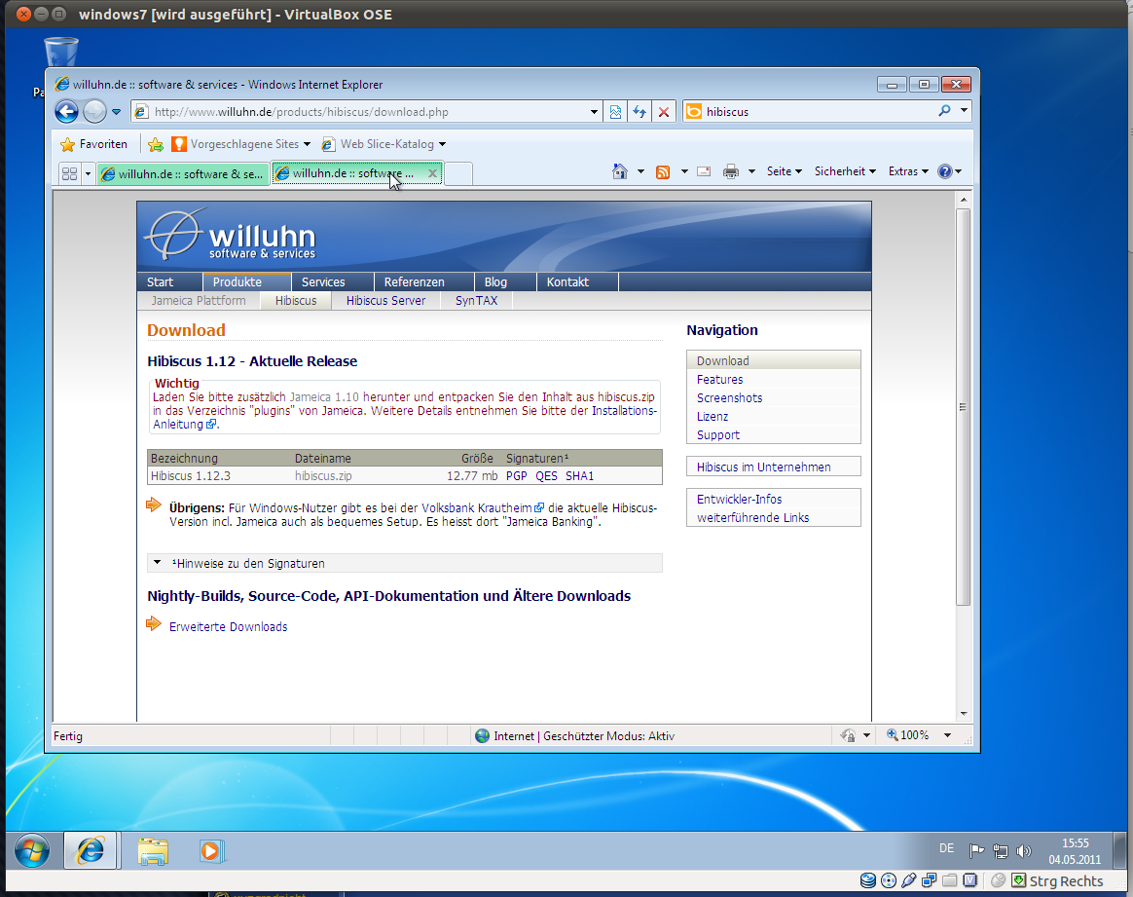The width and height of the screenshot is (1133, 897).
Task: Open the Extras menu
Action: 908,171
